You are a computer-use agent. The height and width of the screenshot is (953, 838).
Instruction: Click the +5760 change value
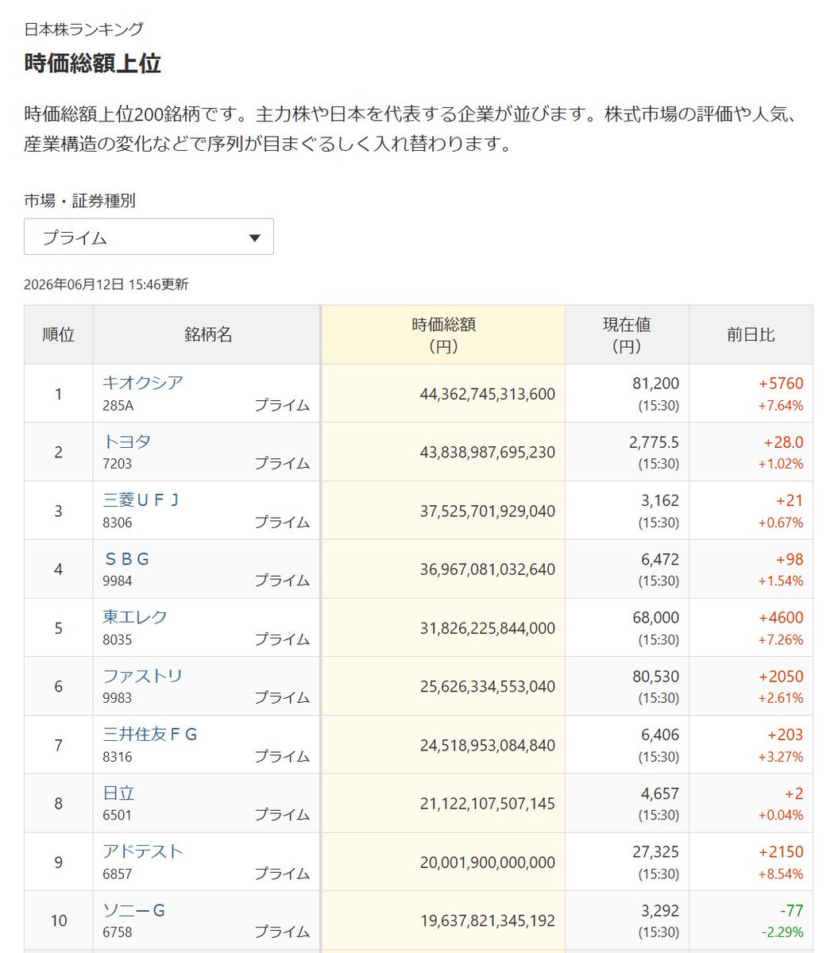(x=781, y=383)
